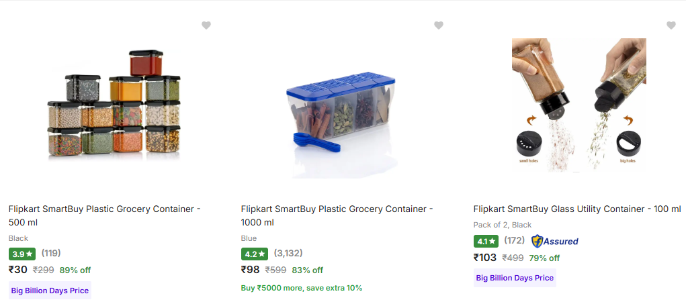Click Big Billion Days Price tag under ₹30
This screenshot has width=686, height=306.
click(x=50, y=291)
